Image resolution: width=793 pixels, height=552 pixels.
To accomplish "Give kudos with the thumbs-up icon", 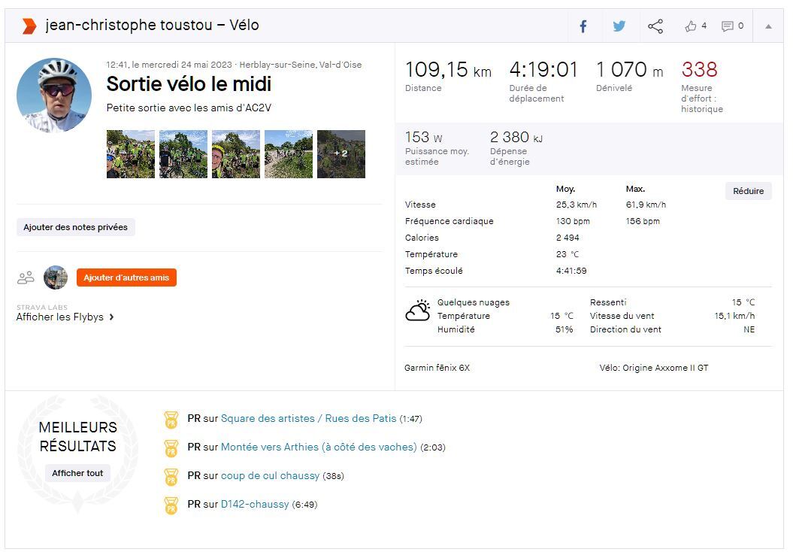I will pos(691,26).
